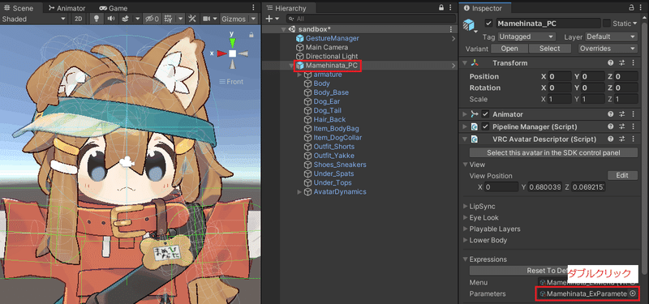This screenshot has height=304, width=649.
Task: Open Transform preset settings icon
Action: (621, 63)
